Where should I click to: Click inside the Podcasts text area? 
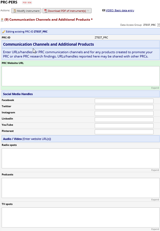81,188
